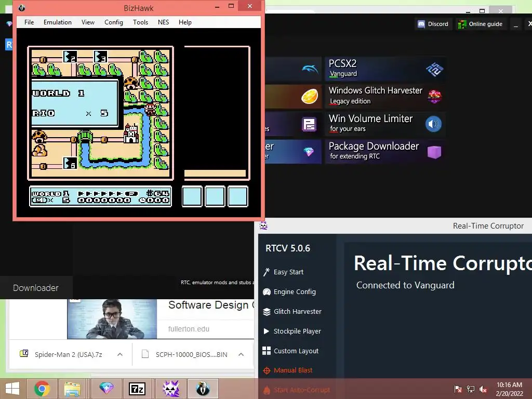The width and height of the screenshot is (532, 399).
Task: Open the SCPH-10000_BIOS BIN downloaded file
Action: [x=191, y=354]
